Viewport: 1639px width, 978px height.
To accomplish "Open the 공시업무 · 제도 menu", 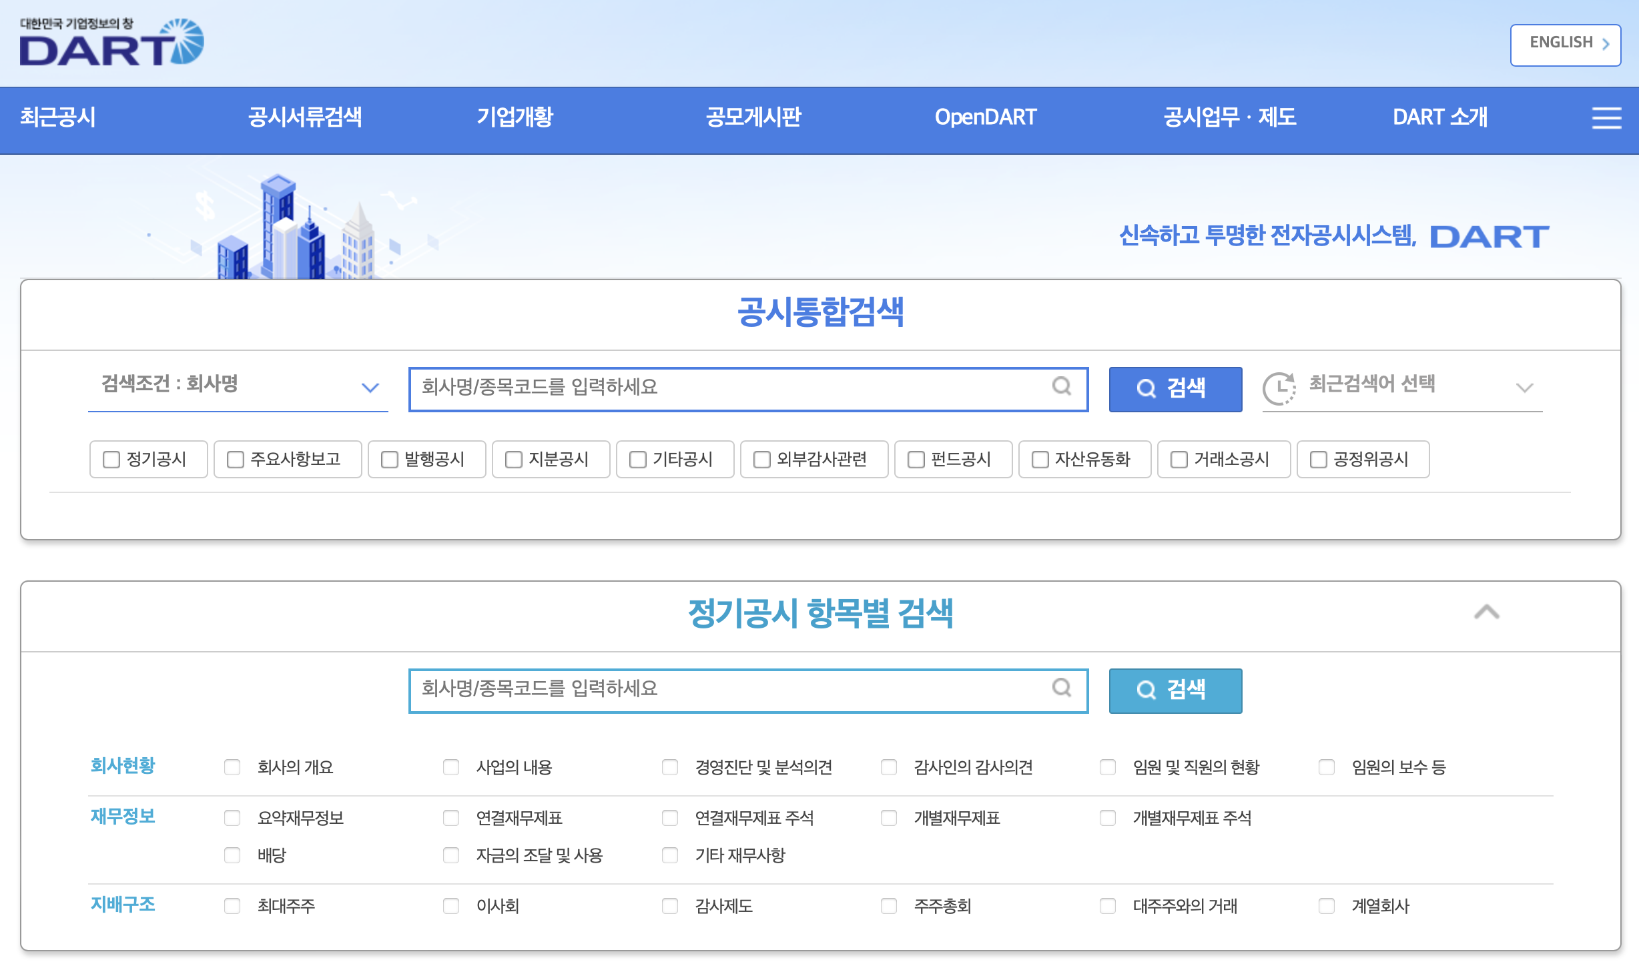I will pyautogui.click(x=1230, y=118).
